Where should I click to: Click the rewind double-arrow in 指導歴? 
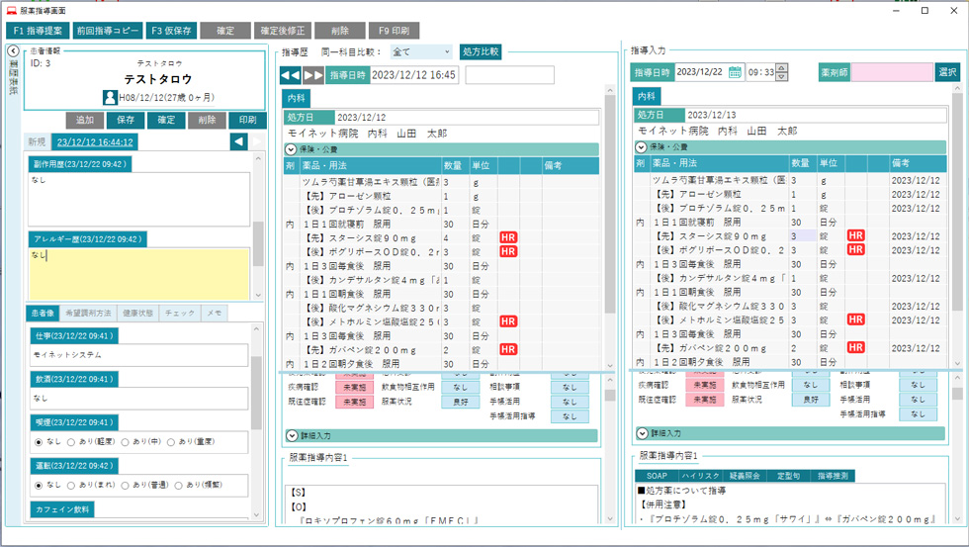pyautogui.click(x=290, y=75)
